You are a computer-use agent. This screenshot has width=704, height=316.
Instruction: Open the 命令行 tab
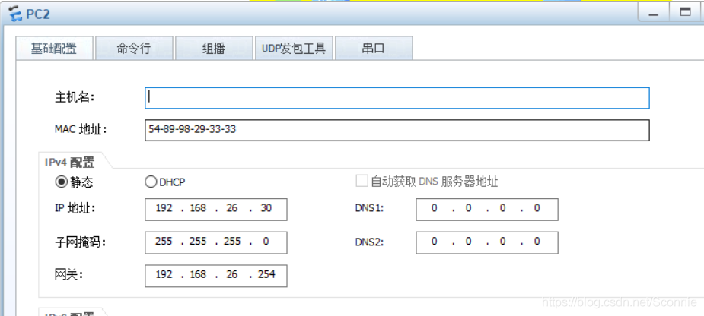click(134, 49)
